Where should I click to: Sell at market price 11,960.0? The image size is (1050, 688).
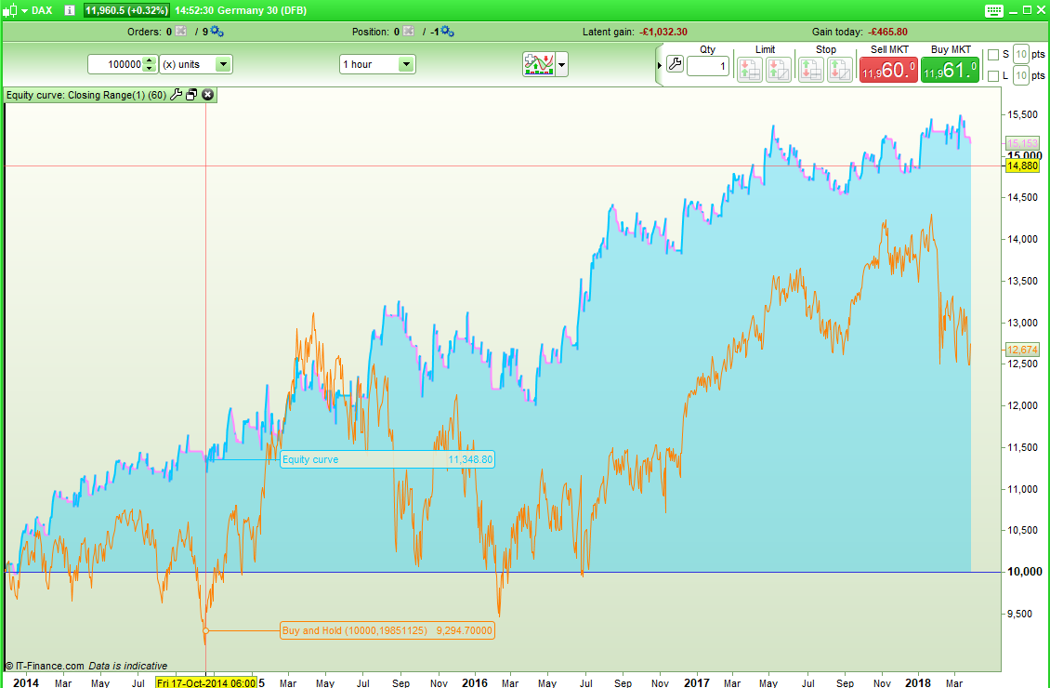point(888,70)
